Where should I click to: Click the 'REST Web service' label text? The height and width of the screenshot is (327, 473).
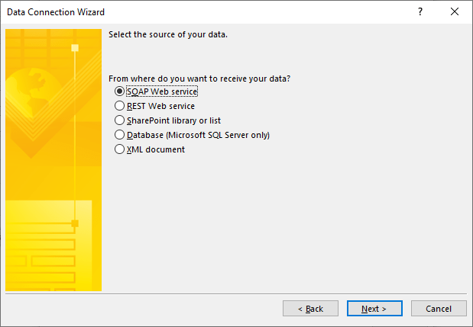coord(160,106)
